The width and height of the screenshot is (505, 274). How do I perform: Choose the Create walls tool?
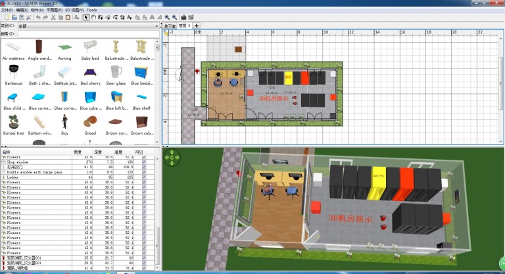[x=101, y=17]
